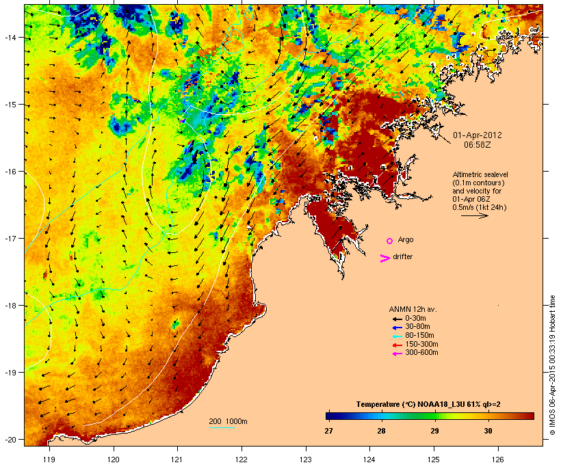
Task: Click the '125' longitude axis label
Action: click(x=434, y=460)
